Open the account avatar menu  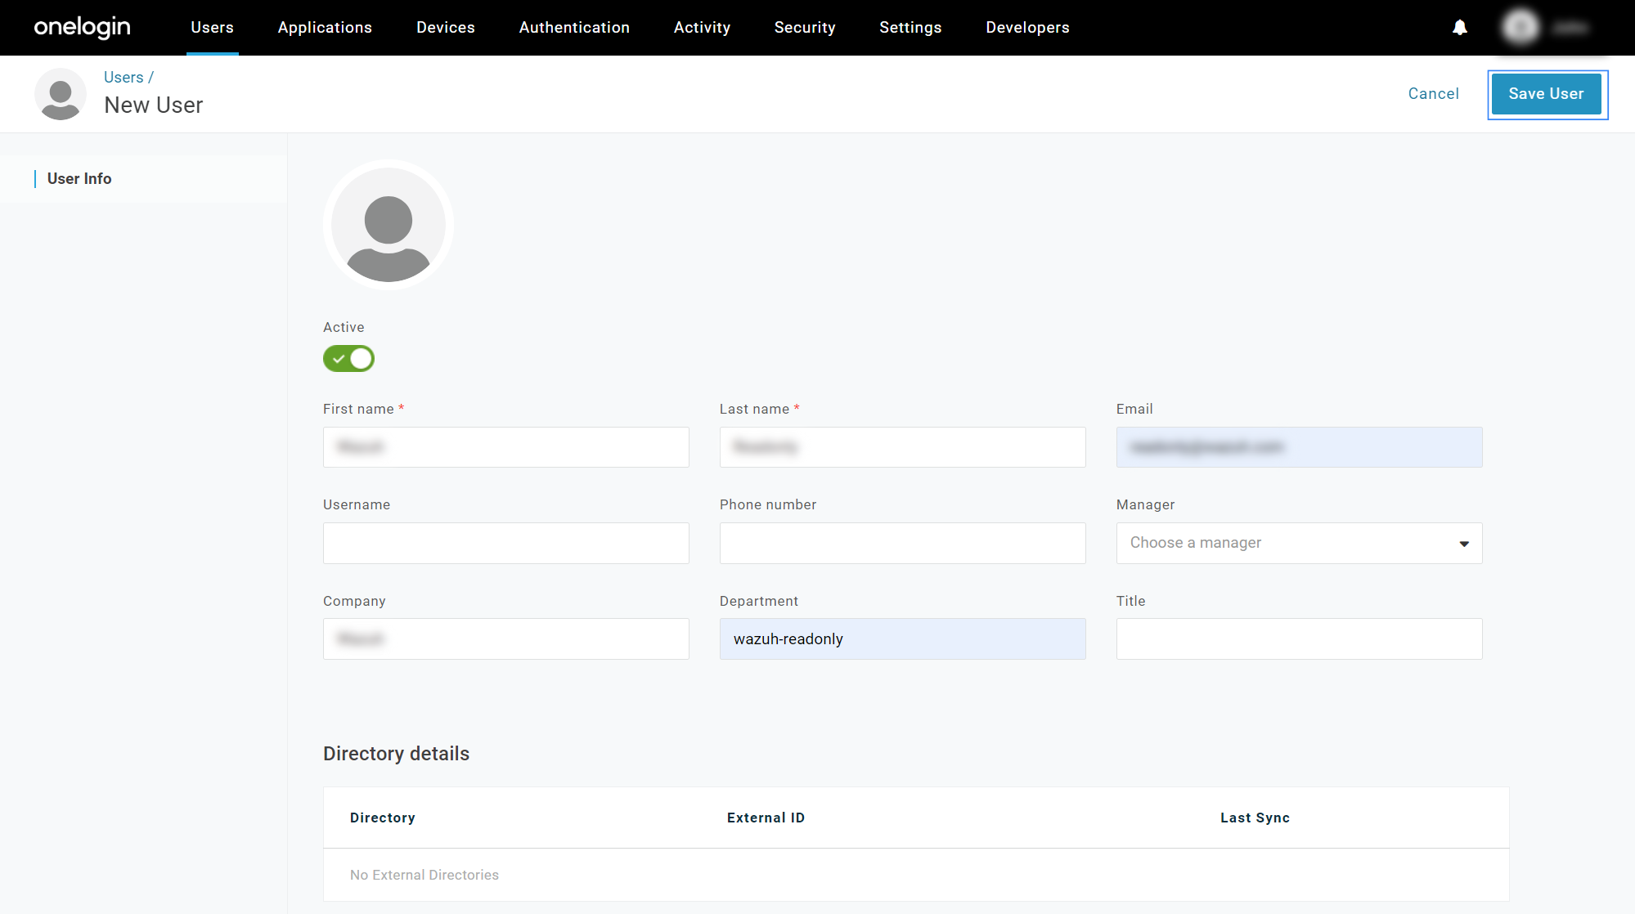point(1520,28)
